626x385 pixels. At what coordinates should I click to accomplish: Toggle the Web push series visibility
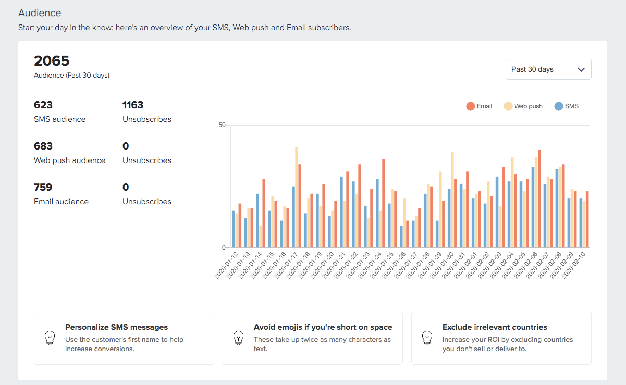pyautogui.click(x=523, y=106)
